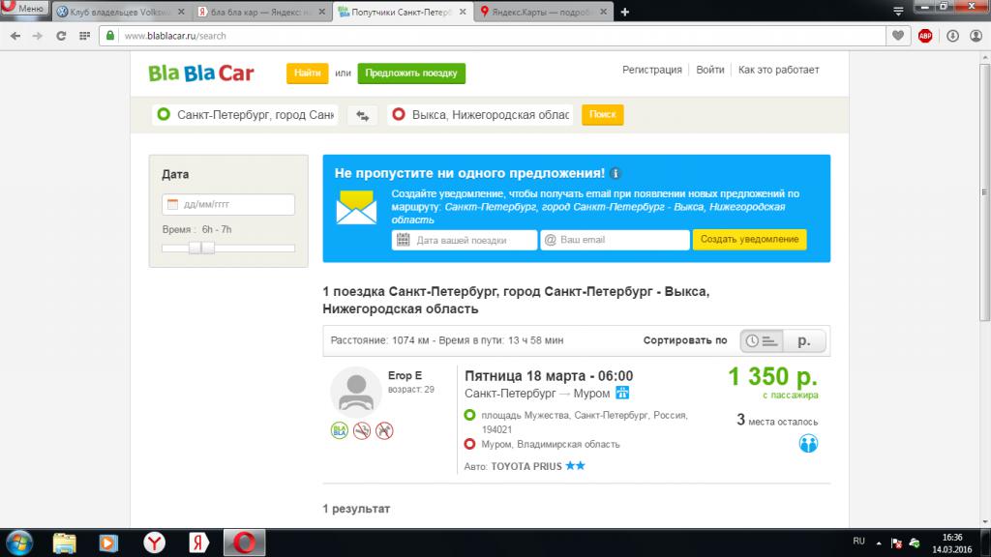Image resolution: width=991 pixels, height=557 pixels.
Task: Select the Попутчики Санкт-Петербург tab
Action: pos(402,12)
